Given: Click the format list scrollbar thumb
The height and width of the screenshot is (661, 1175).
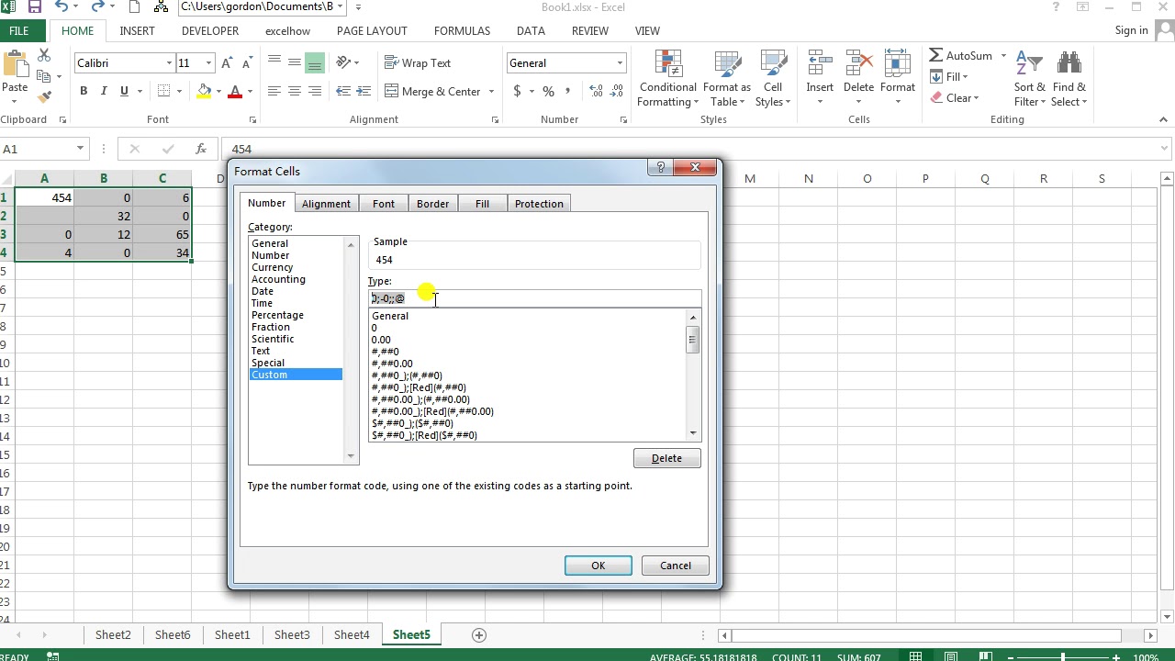Looking at the screenshot, I should [x=693, y=339].
